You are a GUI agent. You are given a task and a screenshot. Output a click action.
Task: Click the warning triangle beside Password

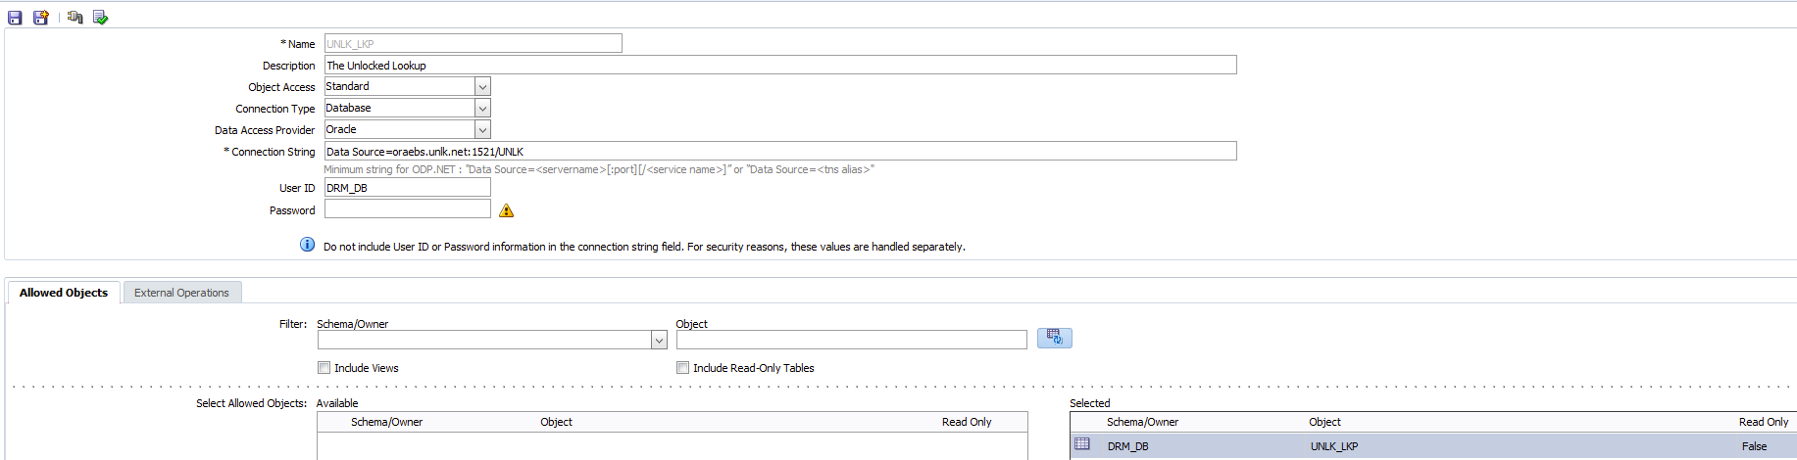coord(506,210)
